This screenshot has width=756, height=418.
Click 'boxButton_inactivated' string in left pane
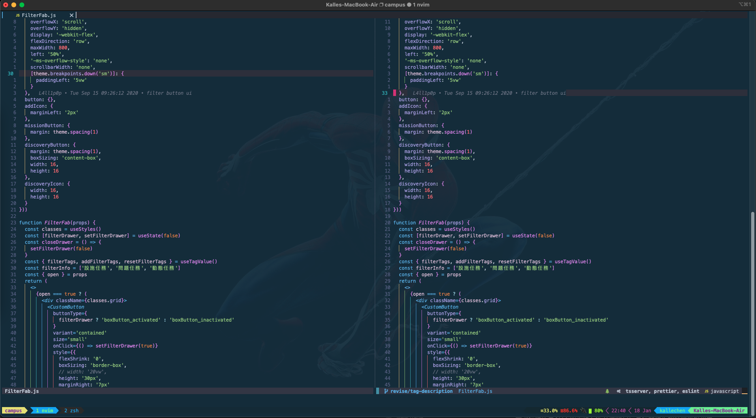(202, 320)
